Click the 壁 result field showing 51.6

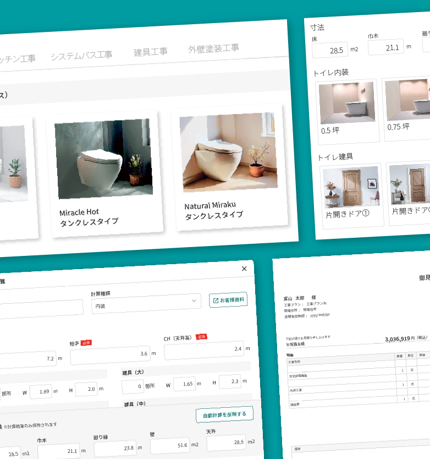coord(170,446)
